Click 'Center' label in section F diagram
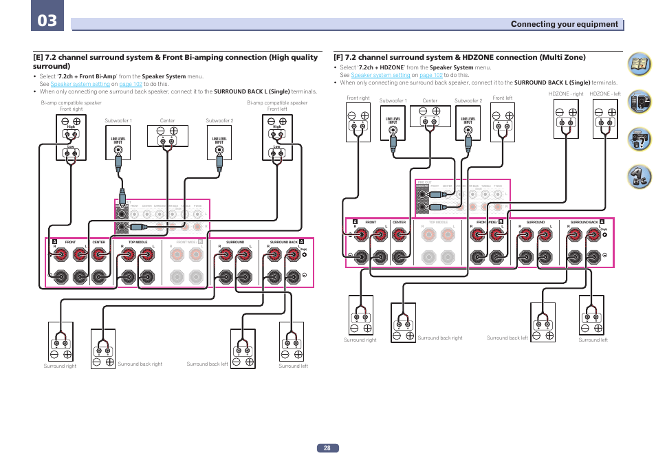 (430, 101)
